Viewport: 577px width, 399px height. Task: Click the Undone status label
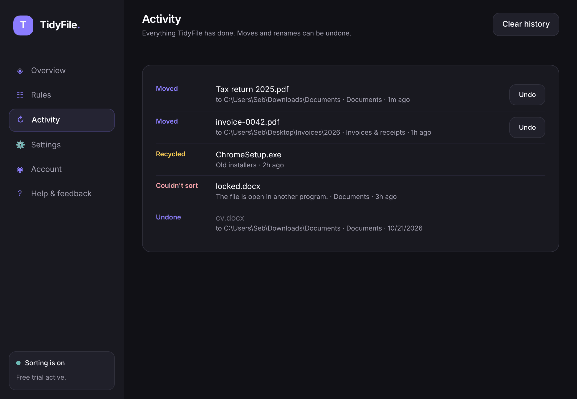[168, 217]
